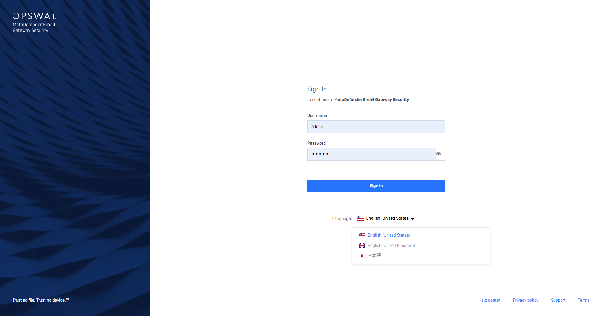The image size is (602, 316).
Task: Click 'Trust no file. Trust no device.' tagline
Action: pos(41,300)
